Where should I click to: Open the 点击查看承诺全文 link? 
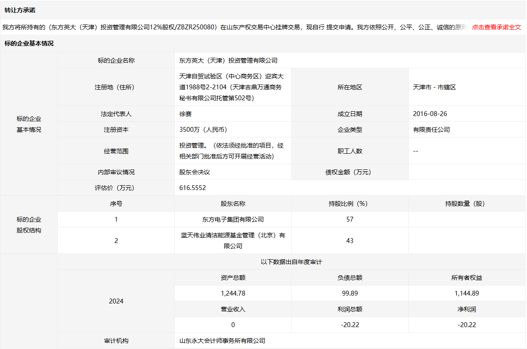click(496, 27)
